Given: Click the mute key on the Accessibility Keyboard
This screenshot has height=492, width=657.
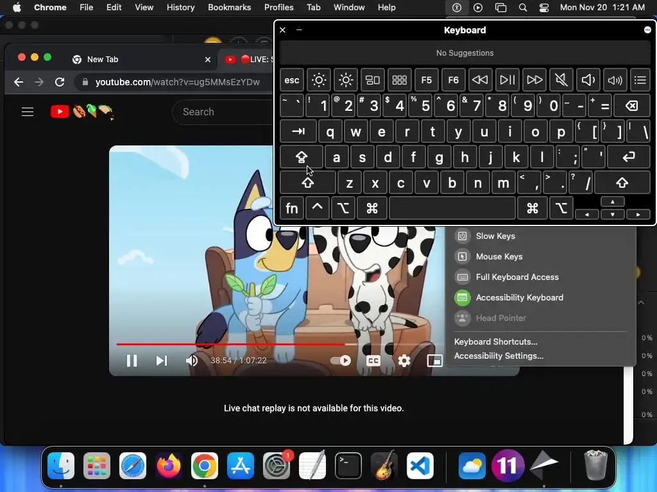Looking at the screenshot, I should [561, 80].
